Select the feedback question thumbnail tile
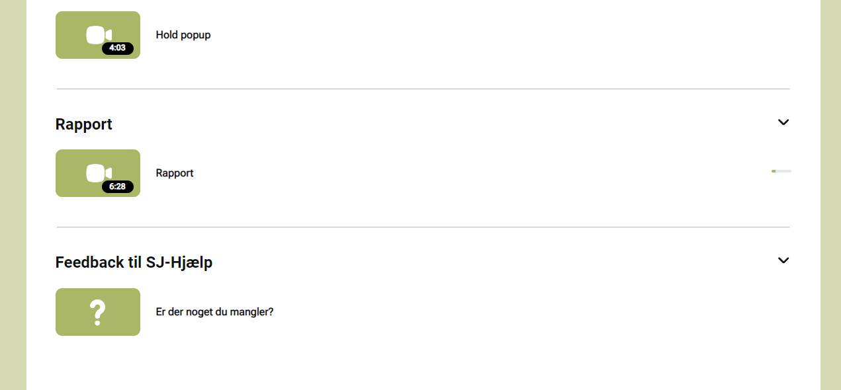Viewport: 841px width, 390px height. point(98,312)
